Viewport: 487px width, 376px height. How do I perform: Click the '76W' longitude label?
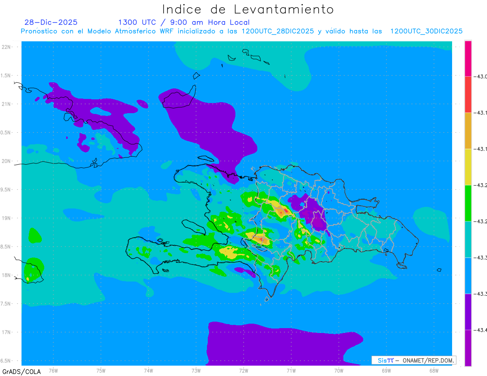click(x=53, y=370)
